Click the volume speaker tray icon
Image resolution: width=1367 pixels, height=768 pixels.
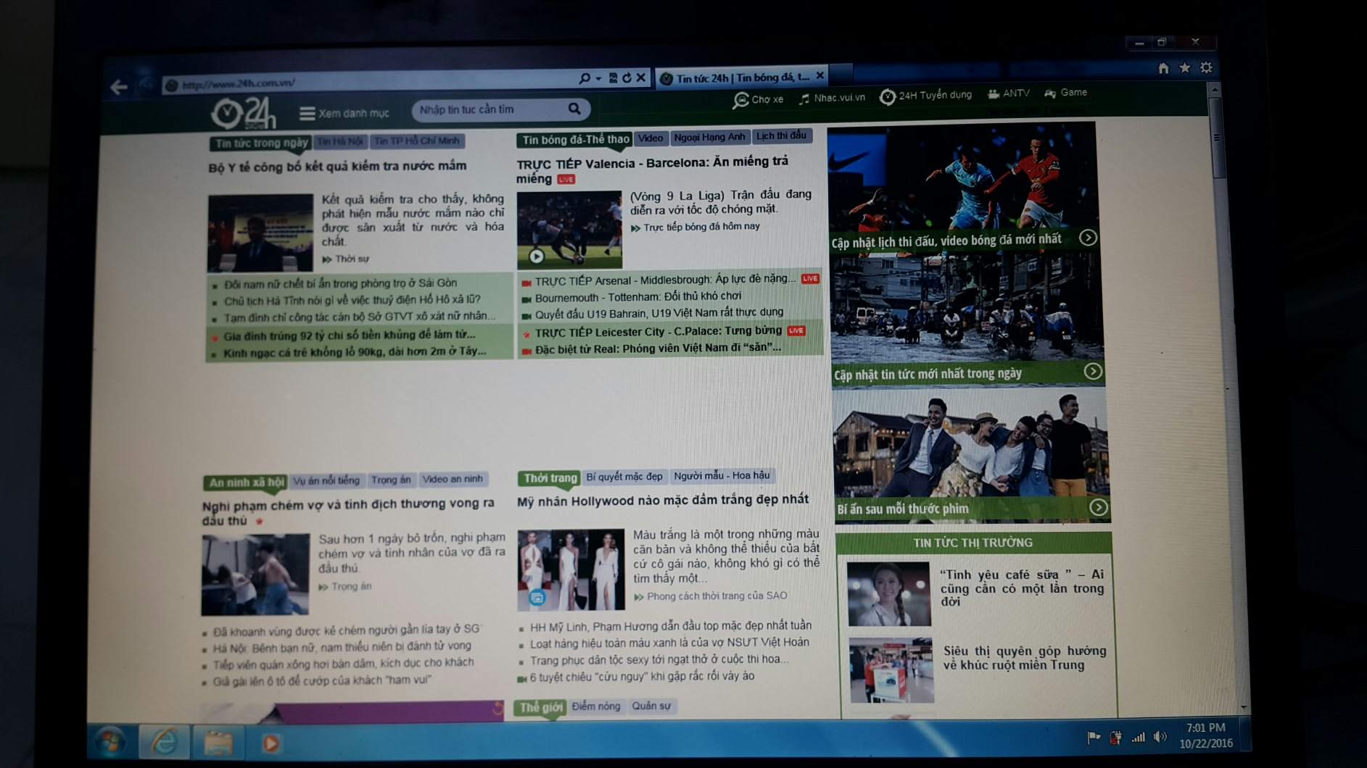1160,737
